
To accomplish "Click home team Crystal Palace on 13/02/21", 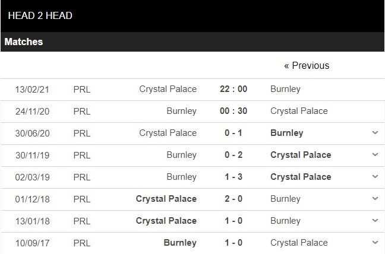I will [x=168, y=89].
